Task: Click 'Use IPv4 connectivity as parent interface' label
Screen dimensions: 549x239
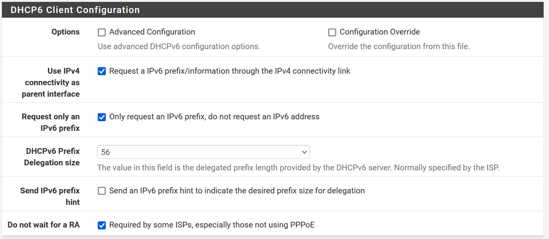Action: pos(51,82)
